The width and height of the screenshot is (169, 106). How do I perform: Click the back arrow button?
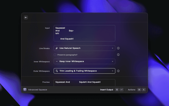26,17
